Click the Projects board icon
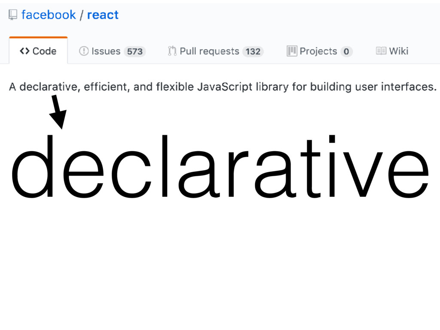The width and height of the screenshot is (440, 330). pyautogui.click(x=292, y=51)
